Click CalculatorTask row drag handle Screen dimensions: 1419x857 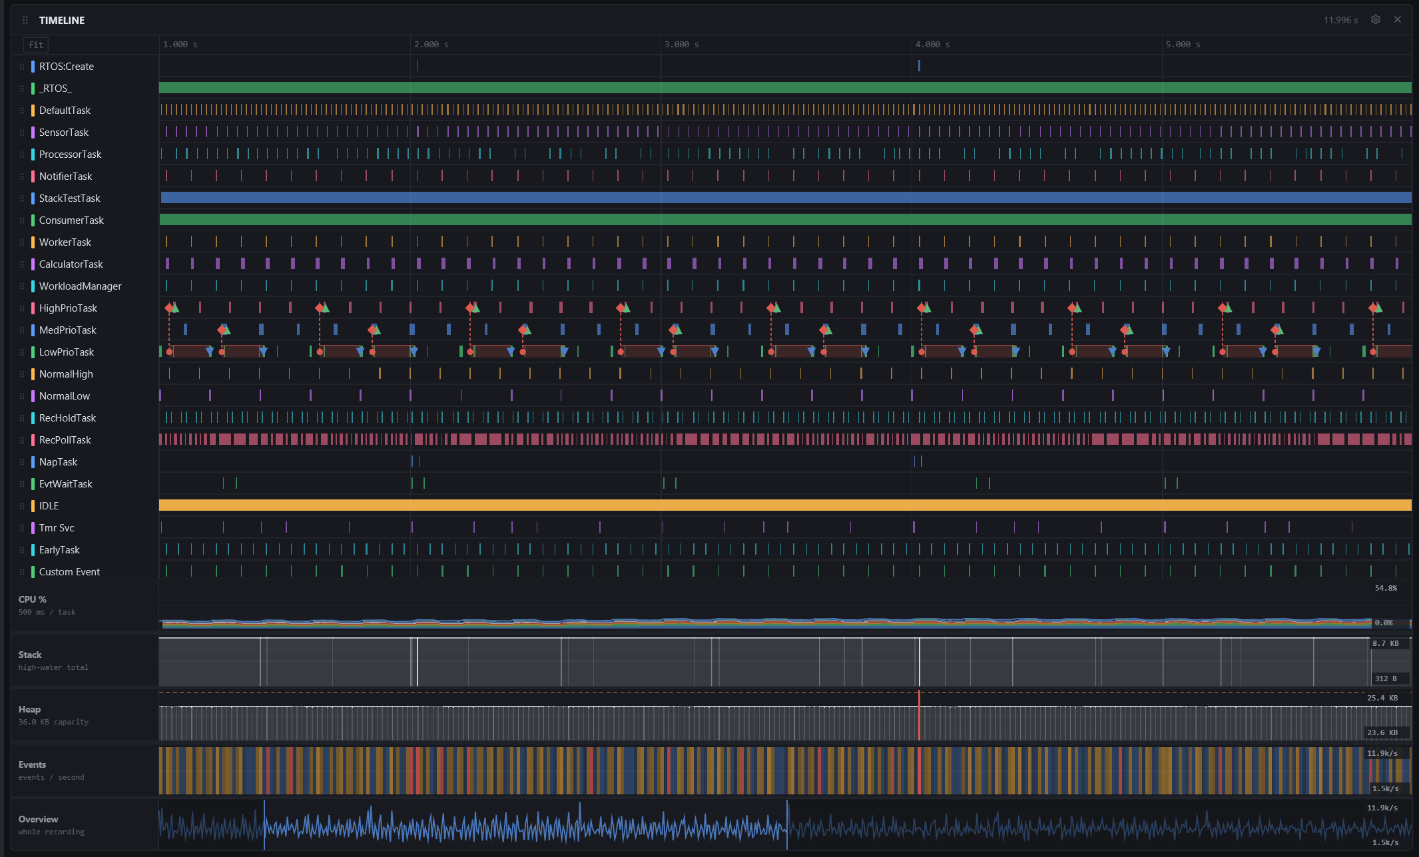22,264
